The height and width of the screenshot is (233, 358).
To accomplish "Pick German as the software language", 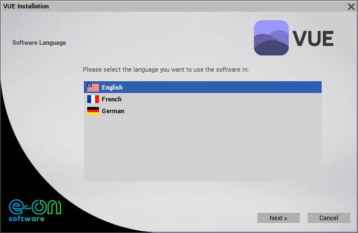I will point(112,111).
